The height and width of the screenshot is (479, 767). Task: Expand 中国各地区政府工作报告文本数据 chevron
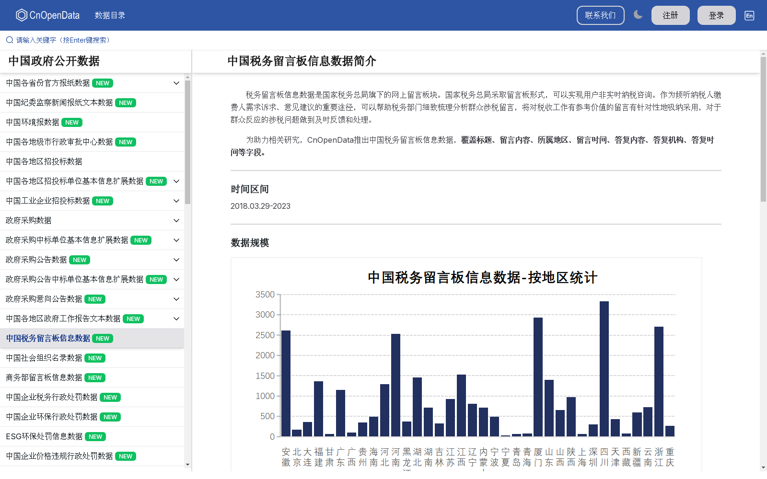pyautogui.click(x=176, y=319)
